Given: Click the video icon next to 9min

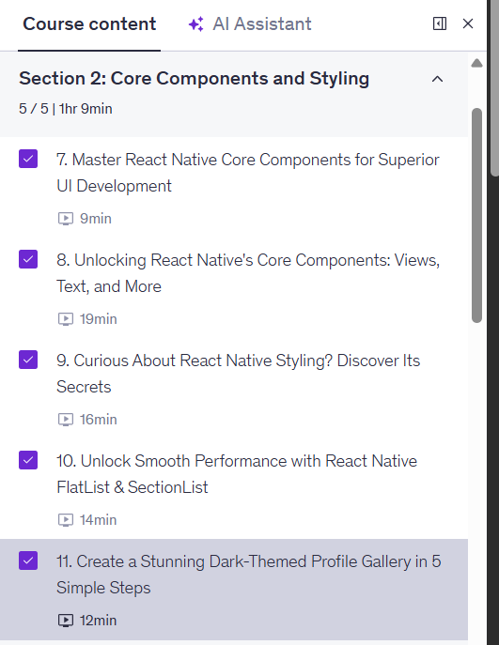Looking at the screenshot, I should point(66,219).
